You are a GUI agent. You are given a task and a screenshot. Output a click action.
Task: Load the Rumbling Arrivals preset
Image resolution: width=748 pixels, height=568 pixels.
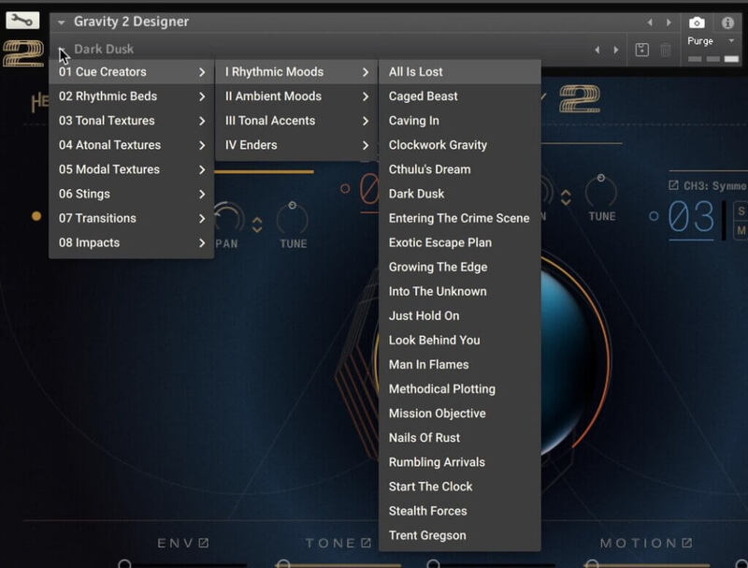(460, 461)
